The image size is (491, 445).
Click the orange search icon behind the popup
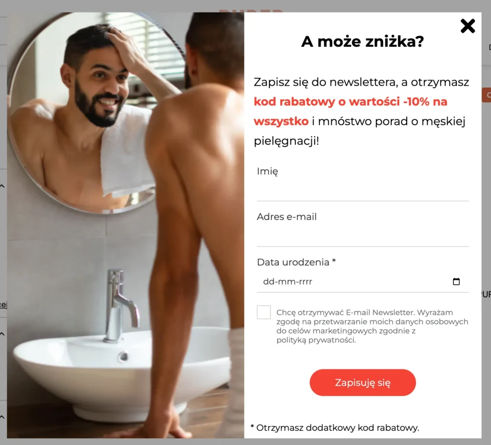488,95
